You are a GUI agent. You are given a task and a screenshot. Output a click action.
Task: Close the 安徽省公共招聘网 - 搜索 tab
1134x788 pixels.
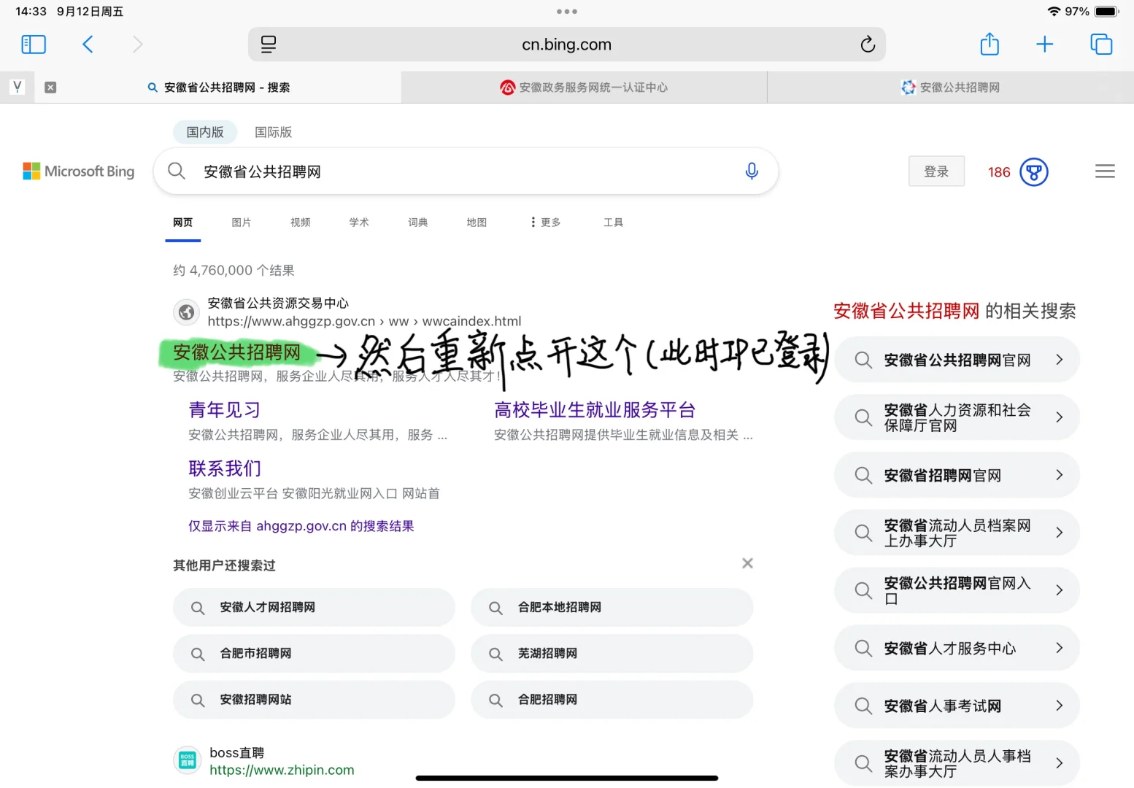50,88
